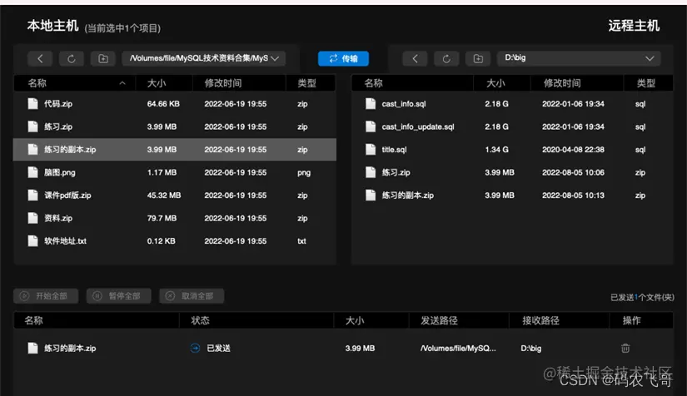Select local file 课件pdf版.zip
Image resolution: width=687 pixels, height=396 pixels.
[175, 196]
